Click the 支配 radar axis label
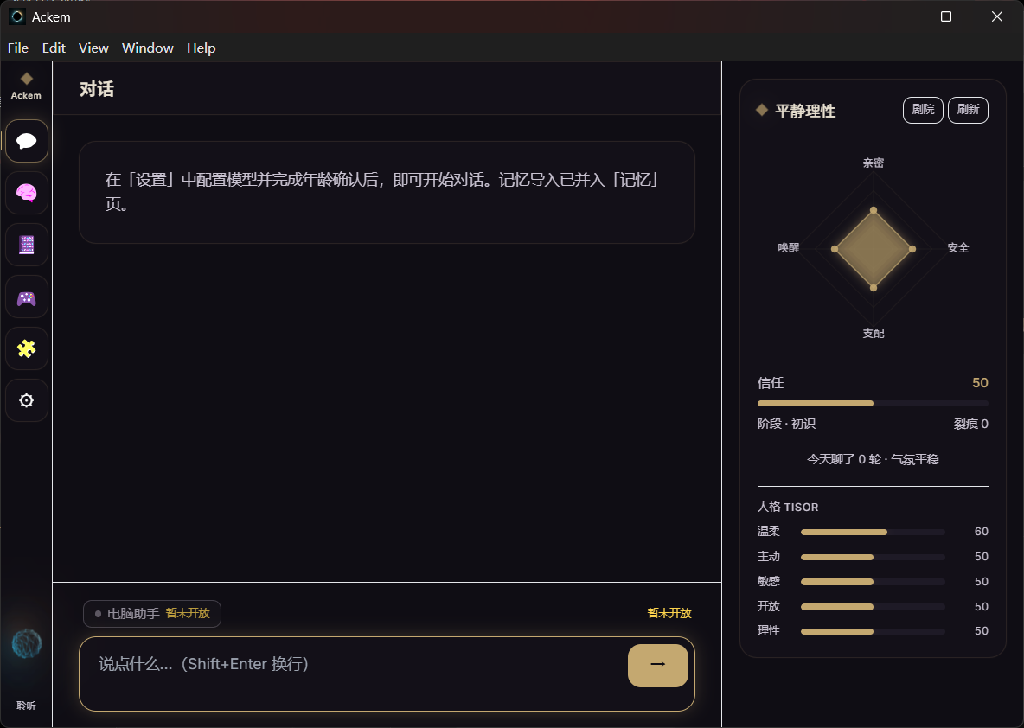Screen dimensions: 1024x728 coord(874,334)
